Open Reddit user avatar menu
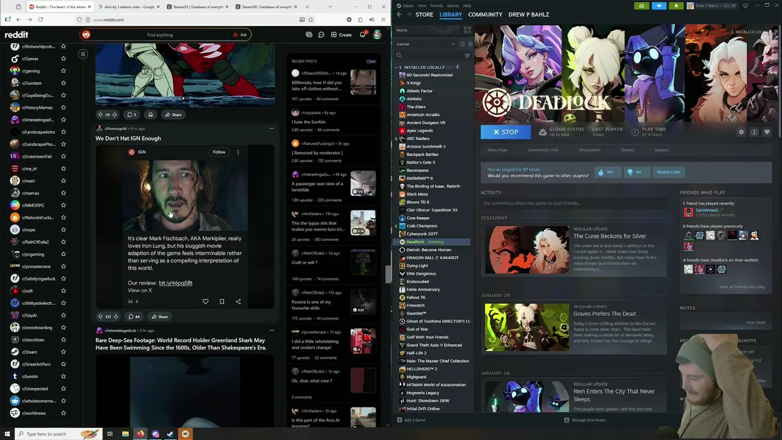 pyautogui.click(x=378, y=35)
